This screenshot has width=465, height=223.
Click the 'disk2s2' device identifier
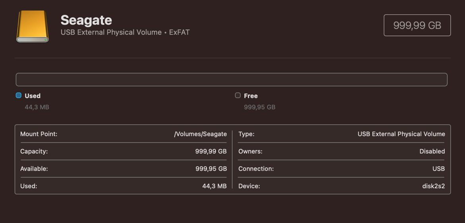click(434, 186)
